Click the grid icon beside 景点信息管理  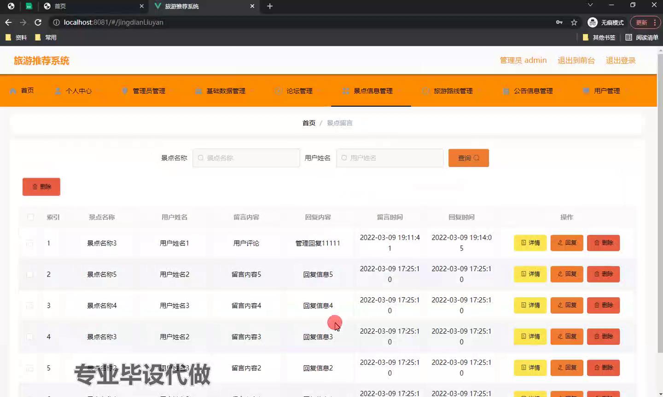click(x=346, y=91)
